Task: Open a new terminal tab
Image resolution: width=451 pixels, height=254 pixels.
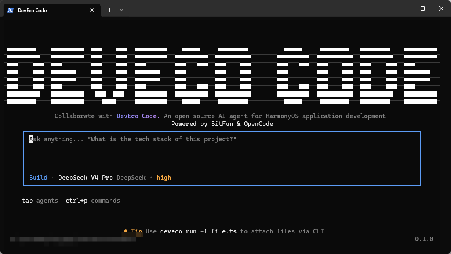Action: click(x=109, y=10)
